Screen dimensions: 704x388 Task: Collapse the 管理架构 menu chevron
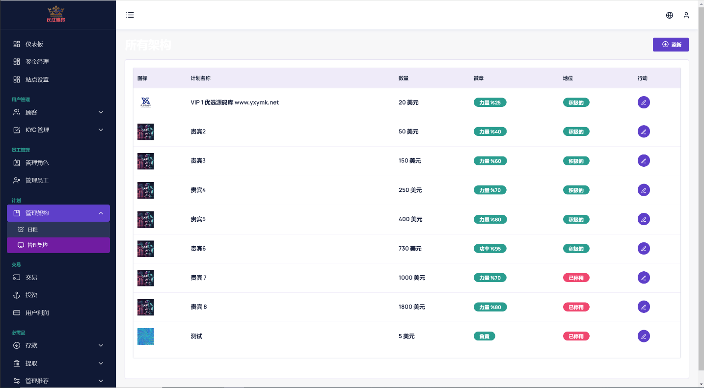click(x=101, y=213)
